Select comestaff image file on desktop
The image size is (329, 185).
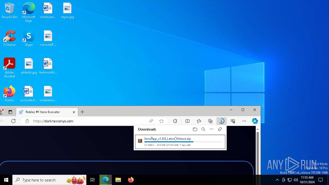[48, 38]
